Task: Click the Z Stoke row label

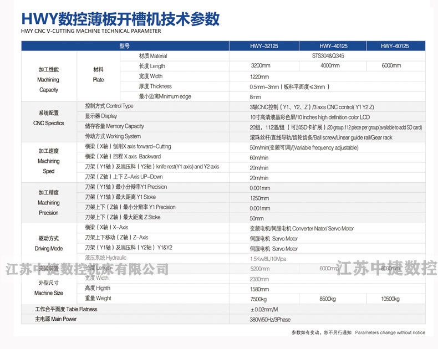Action: click(123, 217)
